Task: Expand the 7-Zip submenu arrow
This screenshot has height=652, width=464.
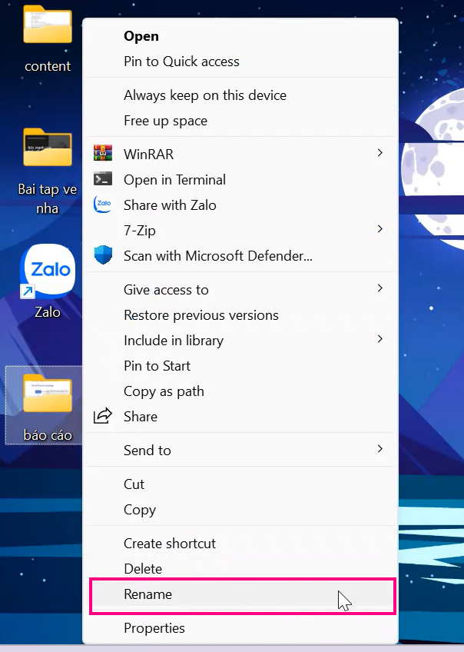Action: (x=379, y=228)
